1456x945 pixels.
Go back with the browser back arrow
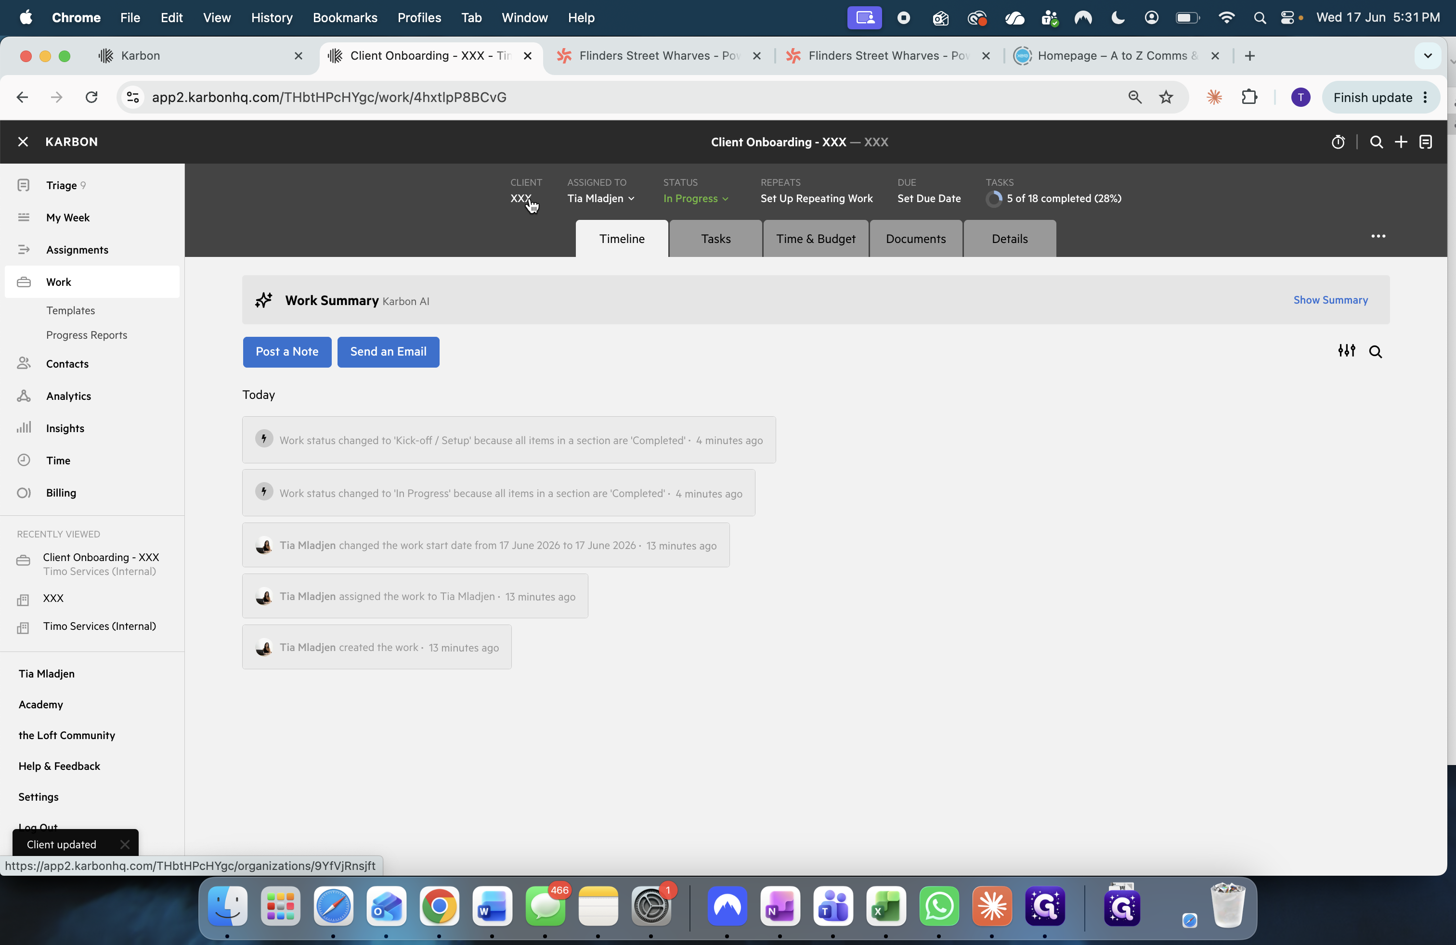(23, 97)
